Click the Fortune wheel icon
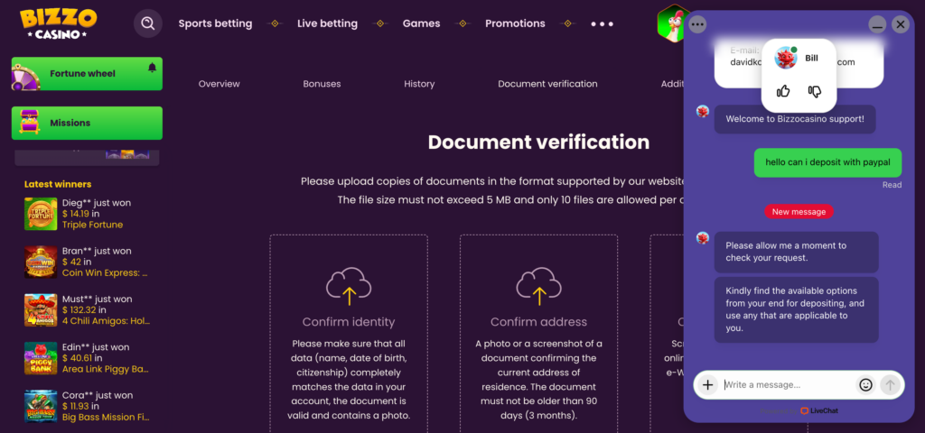Screen dimensions: 925x433 pyautogui.click(x=26, y=76)
